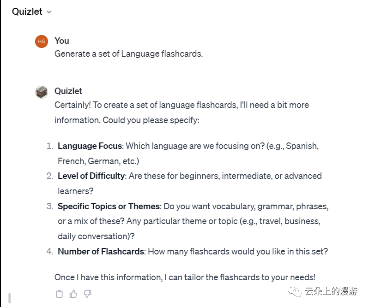Click the "You" sender name
Viewport: 369px width, 307px height.
point(61,41)
